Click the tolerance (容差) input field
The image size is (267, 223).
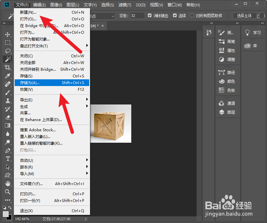coord(137,16)
